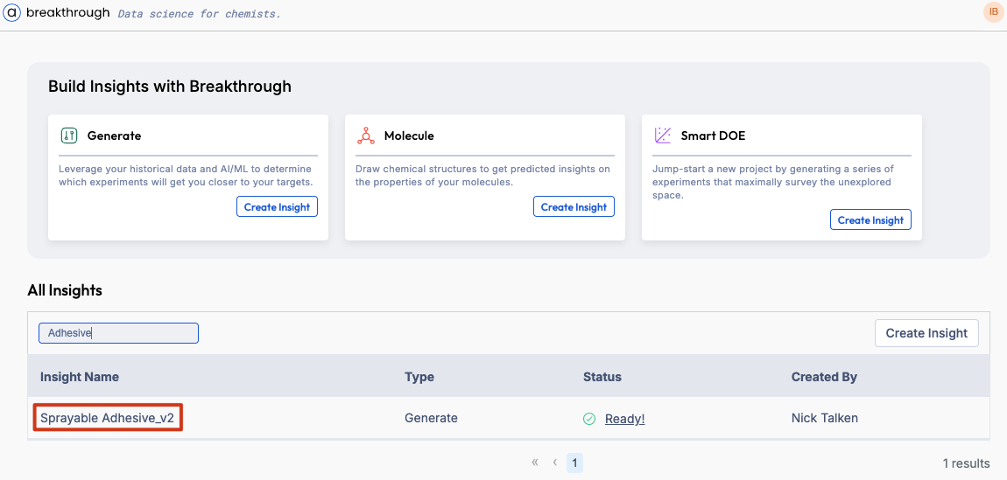Click the Type column header
1007x480 pixels.
pyautogui.click(x=419, y=377)
